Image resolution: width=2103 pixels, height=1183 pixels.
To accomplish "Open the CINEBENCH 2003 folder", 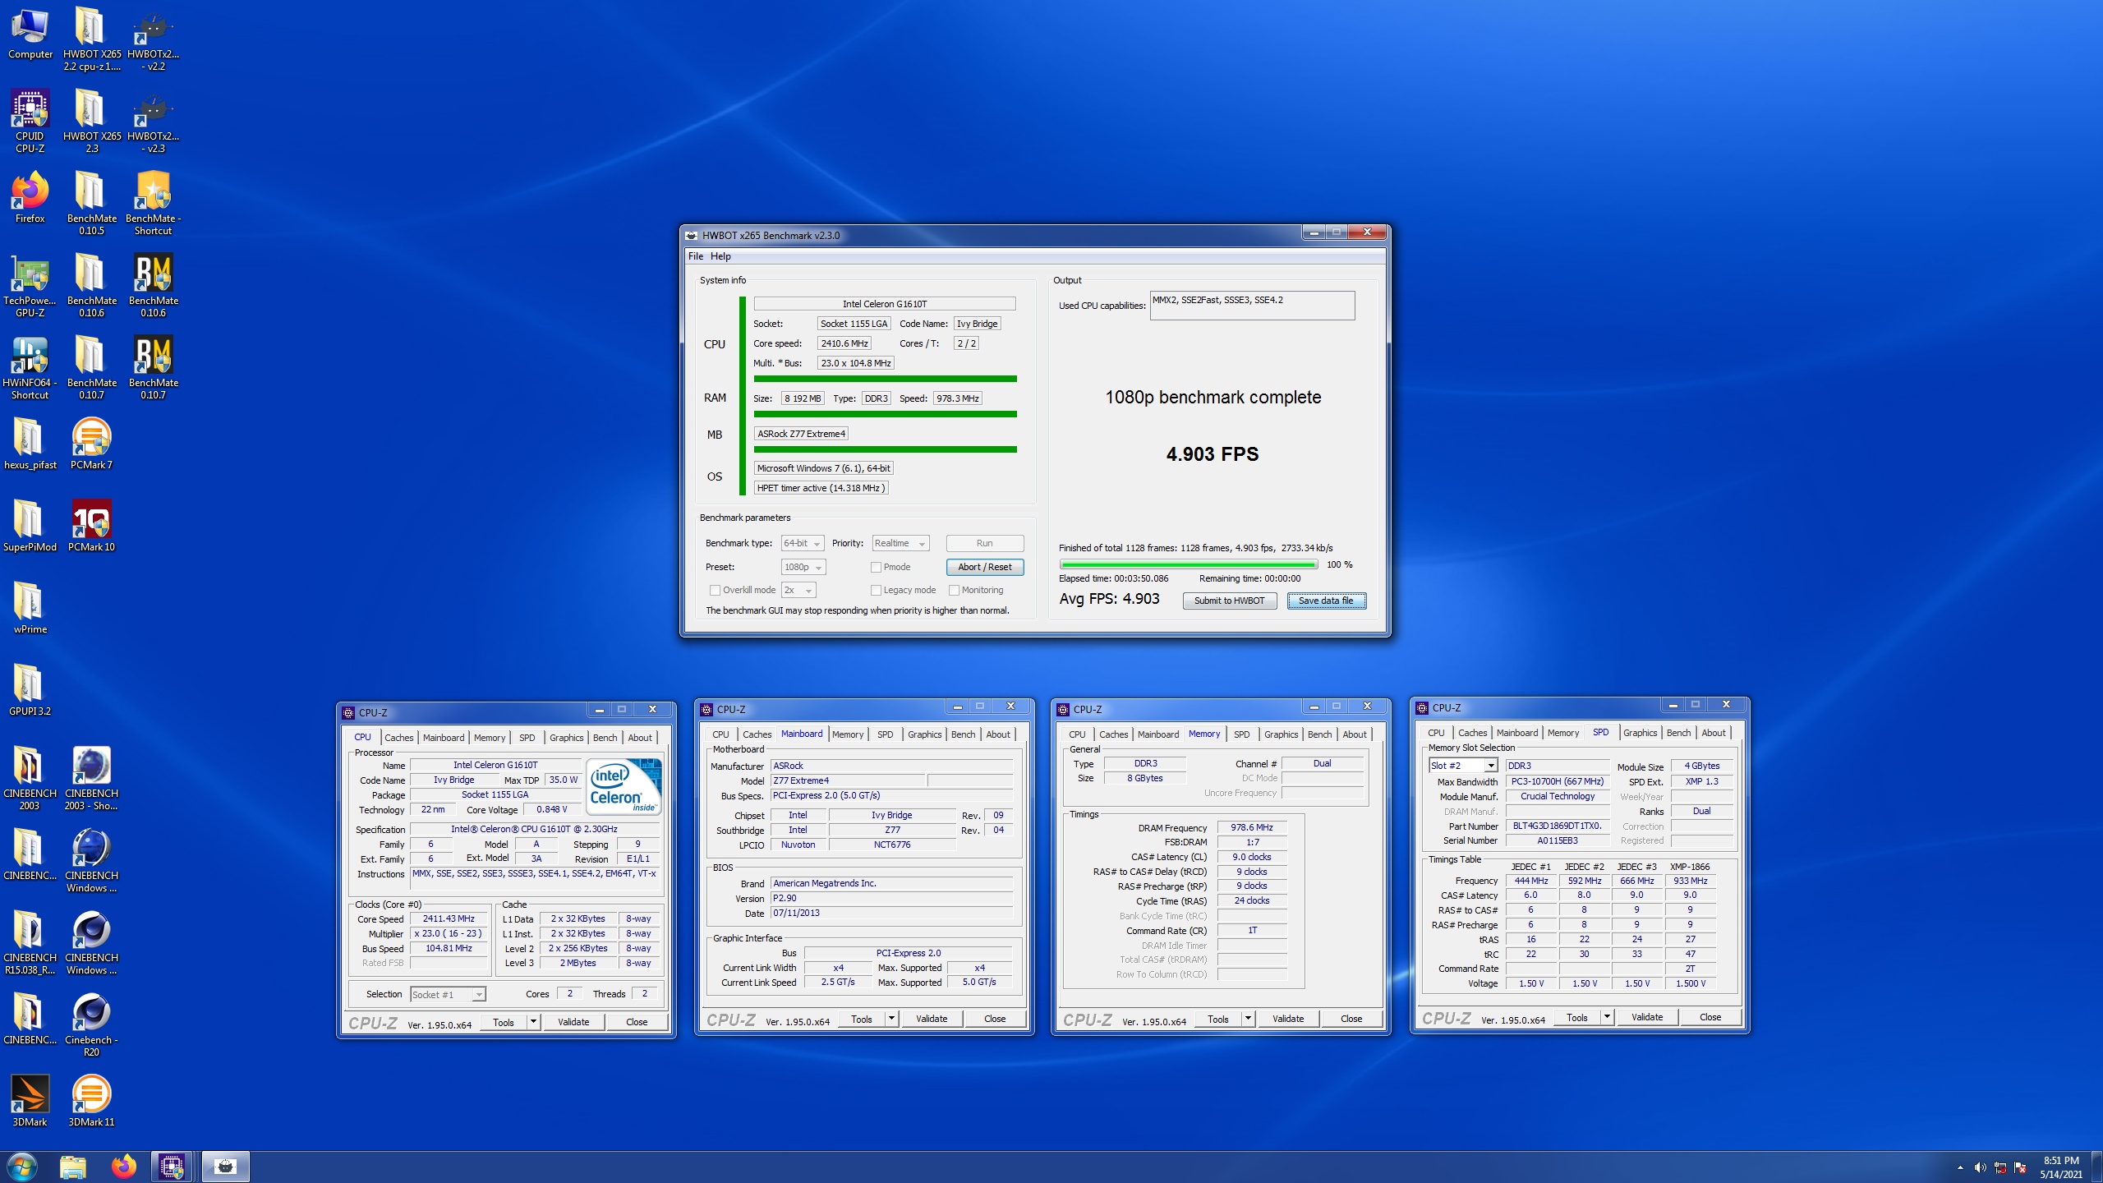I will point(30,778).
